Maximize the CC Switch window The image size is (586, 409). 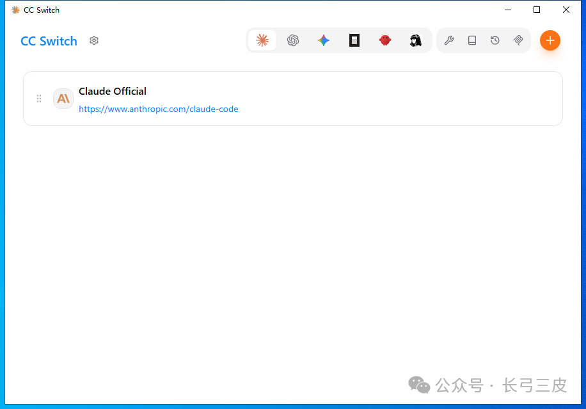pos(537,10)
